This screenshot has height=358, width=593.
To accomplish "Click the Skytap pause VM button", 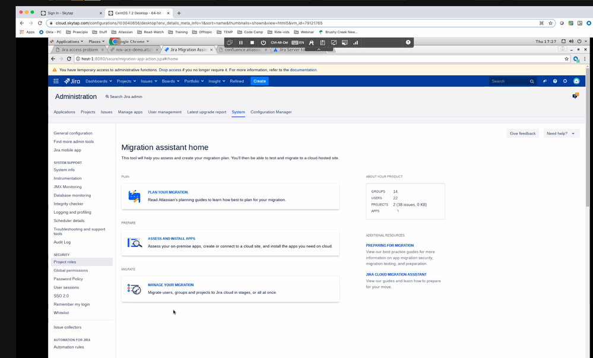I will pyautogui.click(x=240, y=42).
